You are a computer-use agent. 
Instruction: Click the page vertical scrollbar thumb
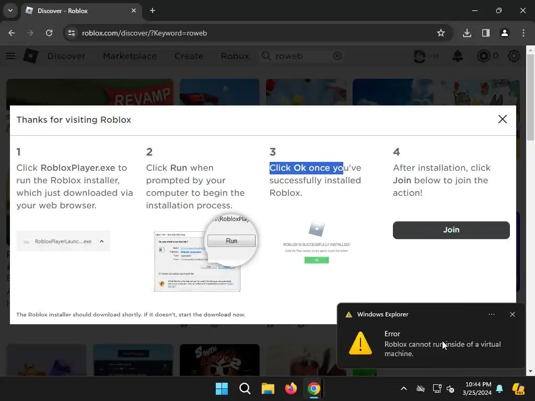[530, 97]
